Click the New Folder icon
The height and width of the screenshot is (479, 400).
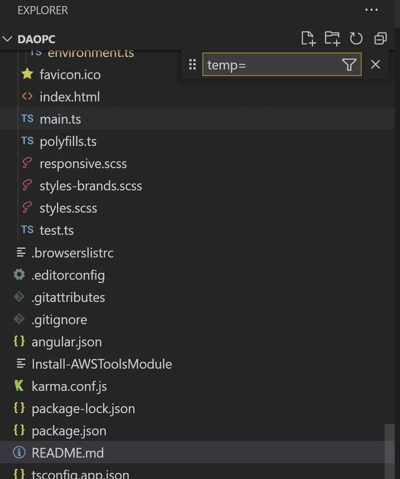coord(332,39)
